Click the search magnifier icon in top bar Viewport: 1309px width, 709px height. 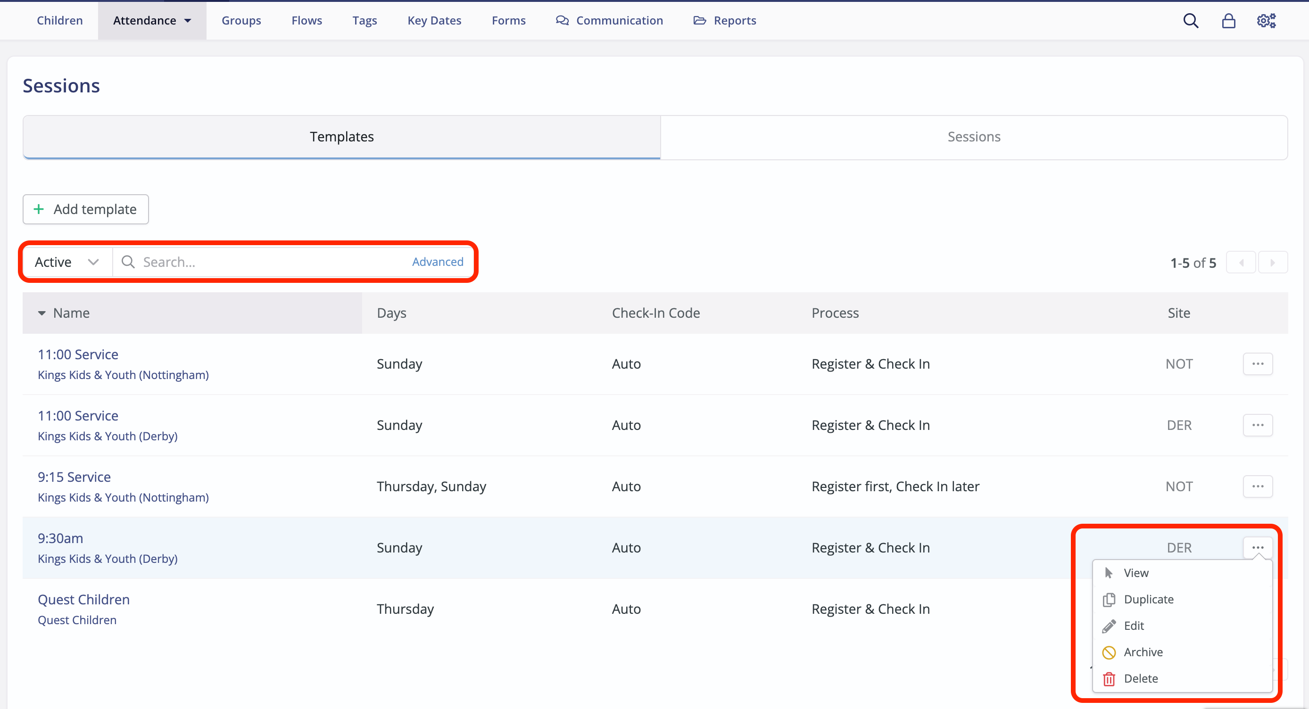1191,21
